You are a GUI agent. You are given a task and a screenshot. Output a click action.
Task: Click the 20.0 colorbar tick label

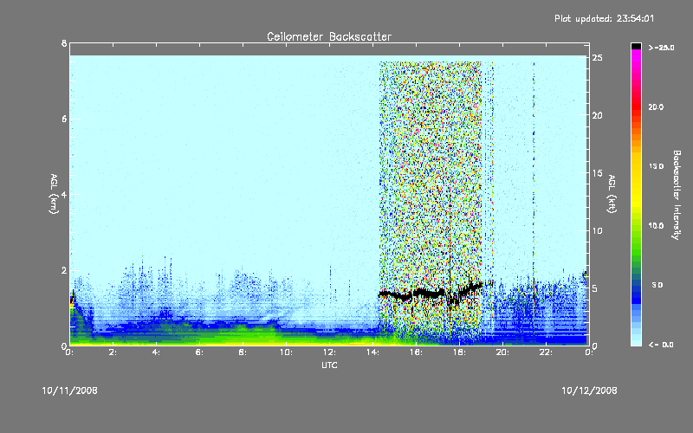656,107
